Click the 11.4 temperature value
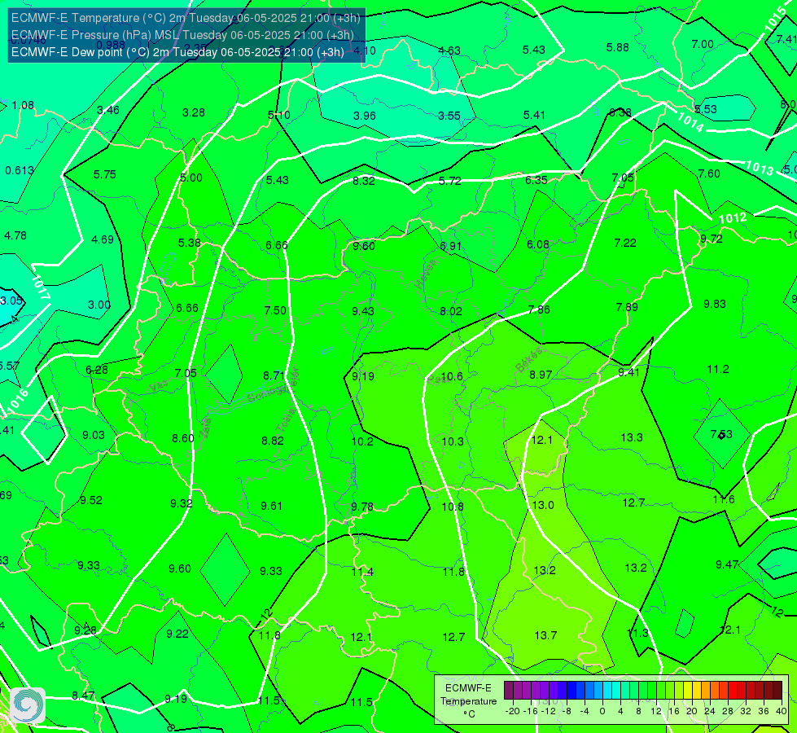The height and width of the screenshot is (733, 797). pos(362,573)
